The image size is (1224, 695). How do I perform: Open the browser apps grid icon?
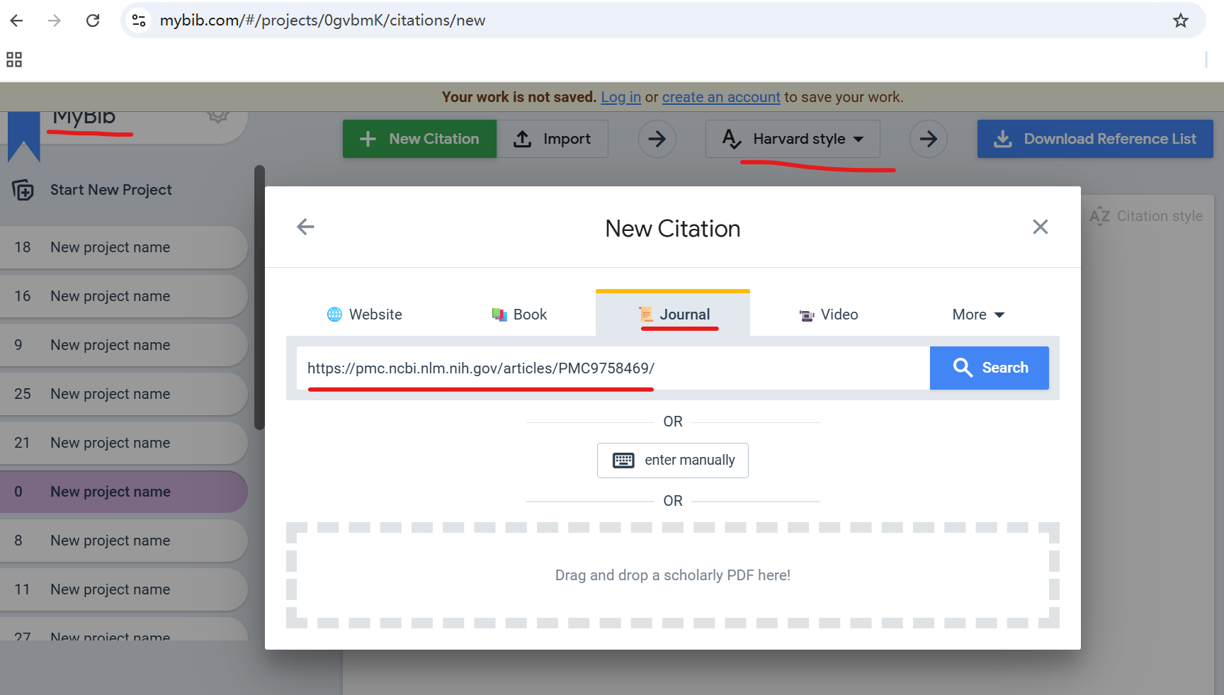click(14, 60)
